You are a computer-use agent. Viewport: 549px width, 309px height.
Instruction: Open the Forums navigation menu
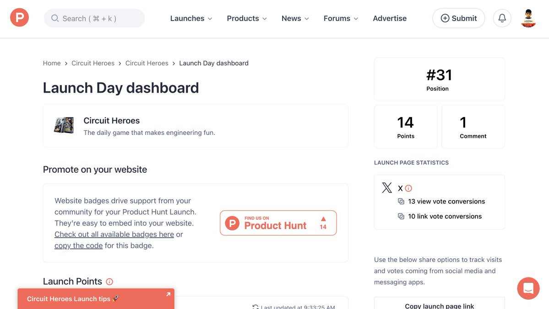click(341, 18)
